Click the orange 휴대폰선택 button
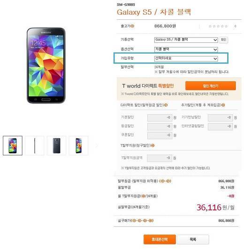The image size is (244, 249). point(160,239)
